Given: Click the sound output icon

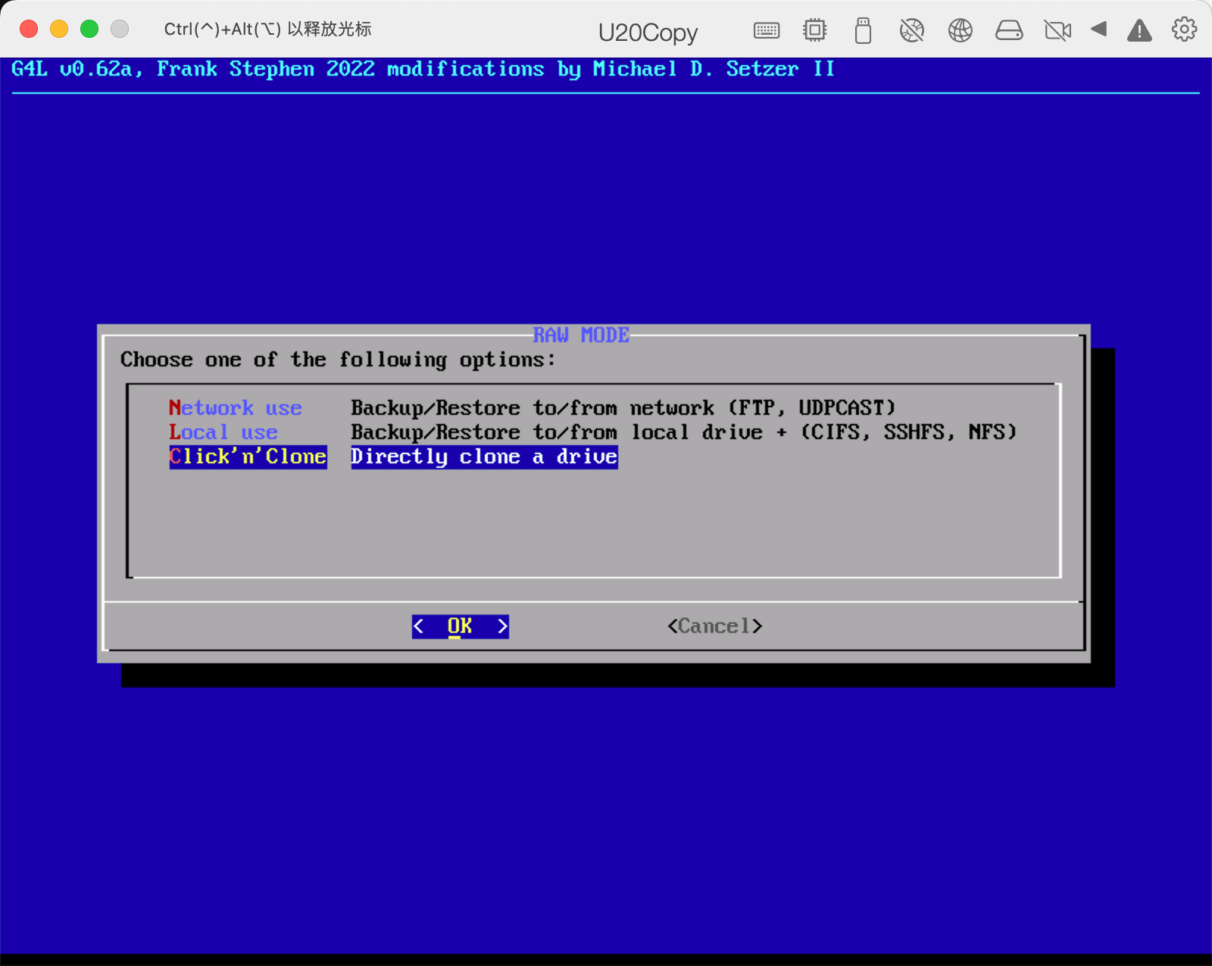Looking at the screenshot, I should (x=1099, y=30).
